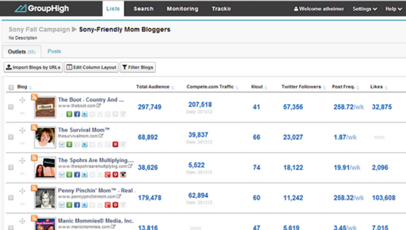Open The Boot's Twitter icon
This screenshot has height=230, width=406.
coord(85,114)
